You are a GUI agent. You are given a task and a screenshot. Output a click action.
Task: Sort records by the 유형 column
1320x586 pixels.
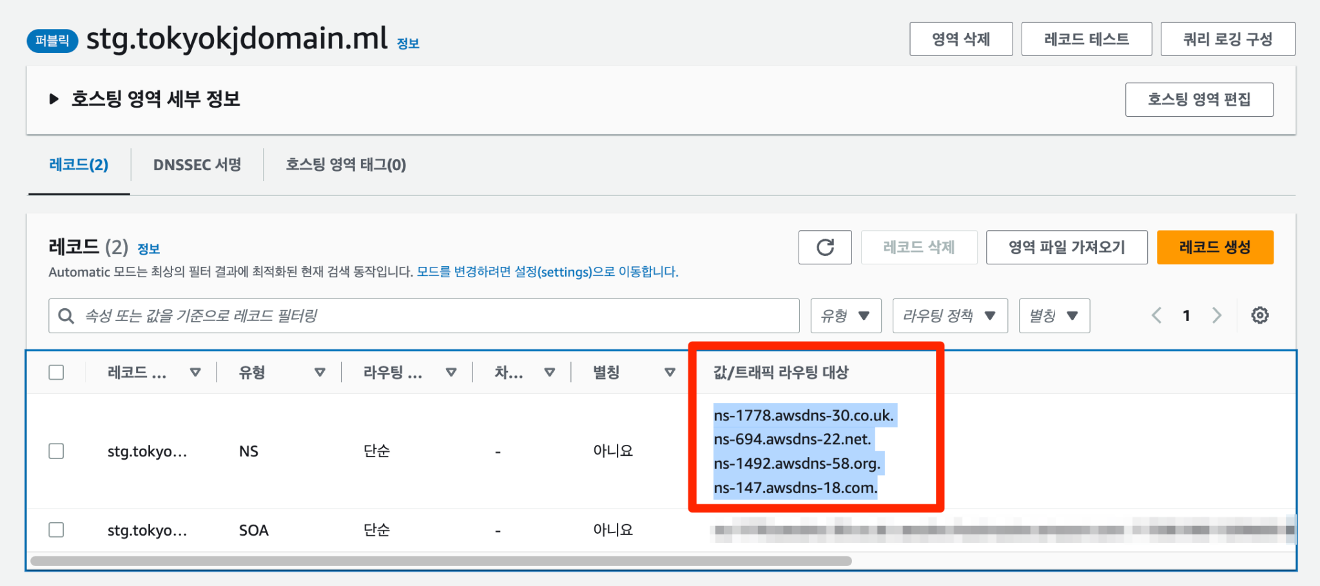point(318,372)
